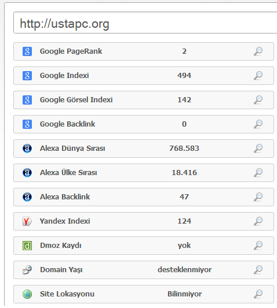Click the Google icon beside Google Görsel Indexi

(x=27, y=100)
